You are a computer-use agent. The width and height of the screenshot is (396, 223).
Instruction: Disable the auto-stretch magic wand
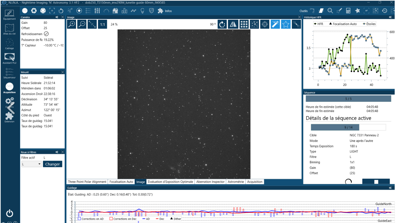click(x=275, y=24)
